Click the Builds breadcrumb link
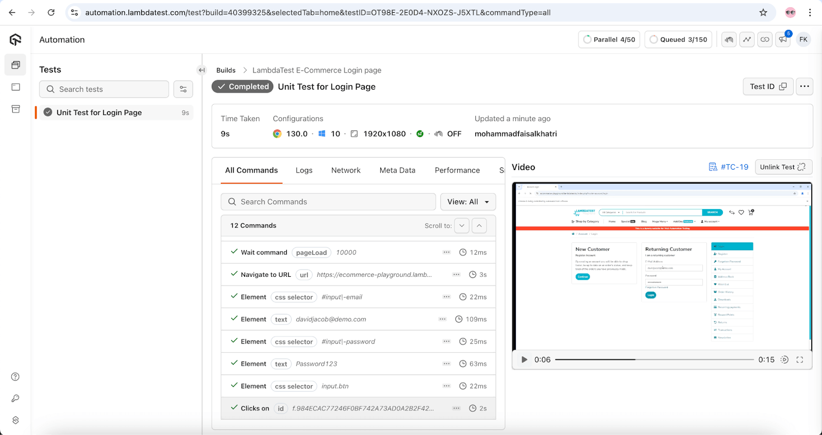This screenshot has height=435, width=822. tap(226, 70)
